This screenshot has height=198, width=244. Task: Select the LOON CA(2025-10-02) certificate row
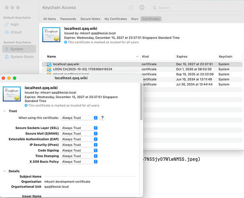tap(142, 69)
